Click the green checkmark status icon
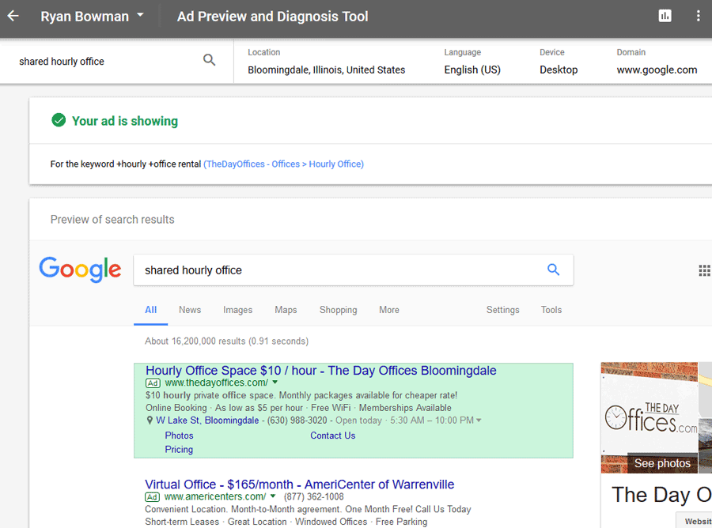The width and height of the screenshot is (712, 528). pos(59,120)
